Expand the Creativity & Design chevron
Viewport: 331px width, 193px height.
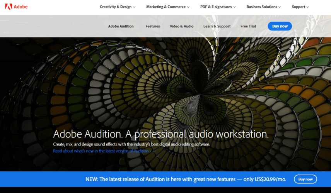(134, 7)
